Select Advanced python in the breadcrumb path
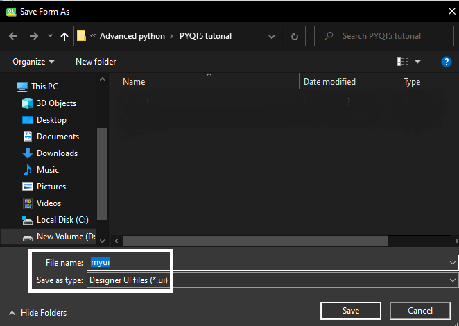 tap(132, 36)
